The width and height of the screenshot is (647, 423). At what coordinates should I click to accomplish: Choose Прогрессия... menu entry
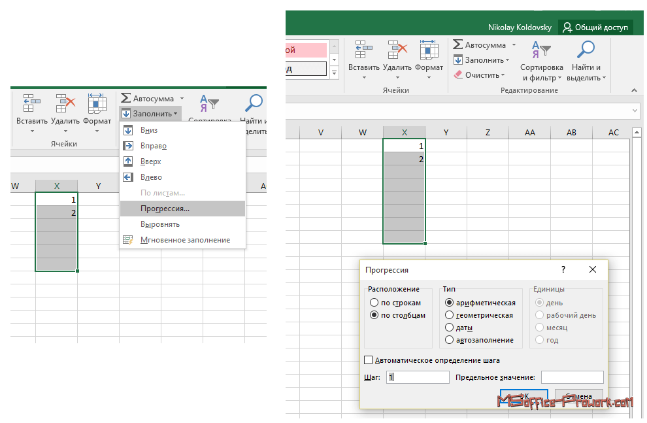(x=183, y=209)
